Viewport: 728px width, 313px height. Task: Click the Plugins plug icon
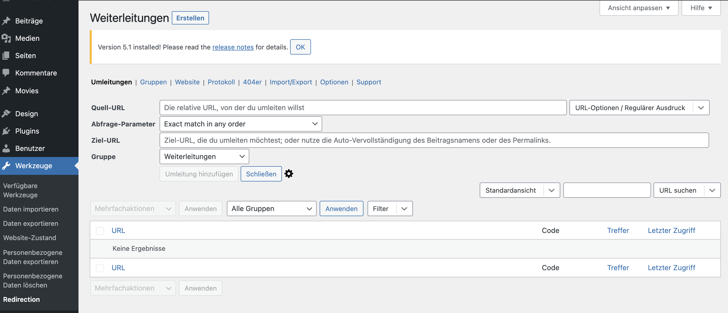(6, 131)
